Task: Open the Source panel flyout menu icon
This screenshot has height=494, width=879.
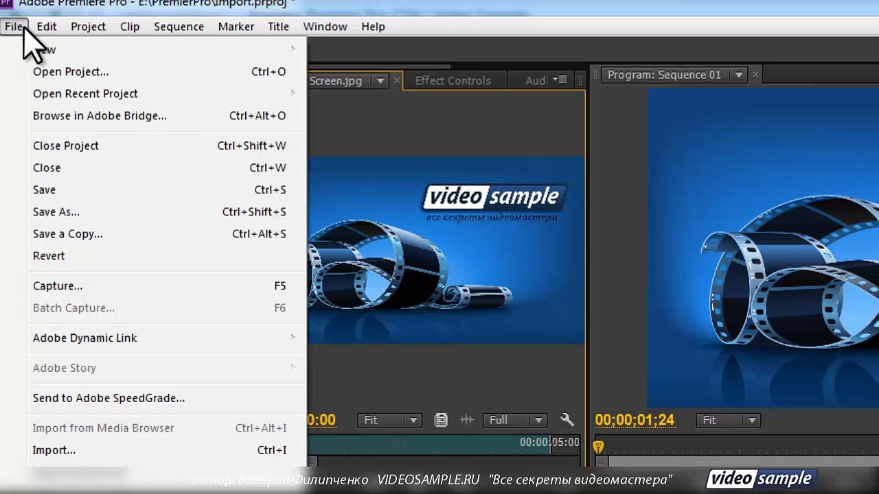Action: [x=561, y=80]
